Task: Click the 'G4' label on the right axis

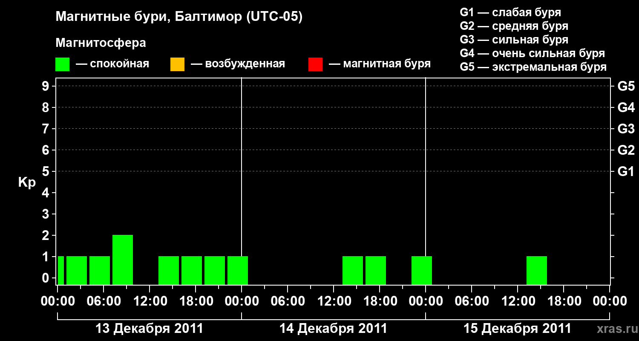Action: [x=626, y=107]
